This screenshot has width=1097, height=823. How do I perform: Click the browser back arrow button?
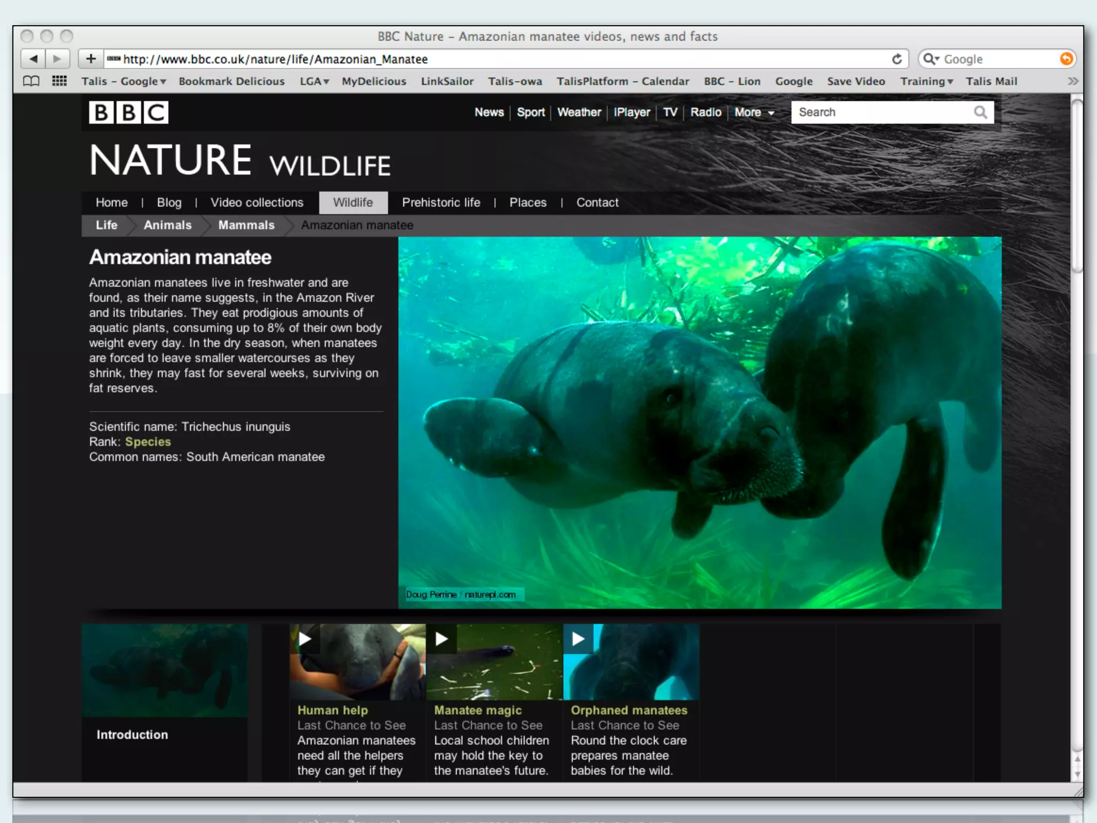[x=33, y=59]
